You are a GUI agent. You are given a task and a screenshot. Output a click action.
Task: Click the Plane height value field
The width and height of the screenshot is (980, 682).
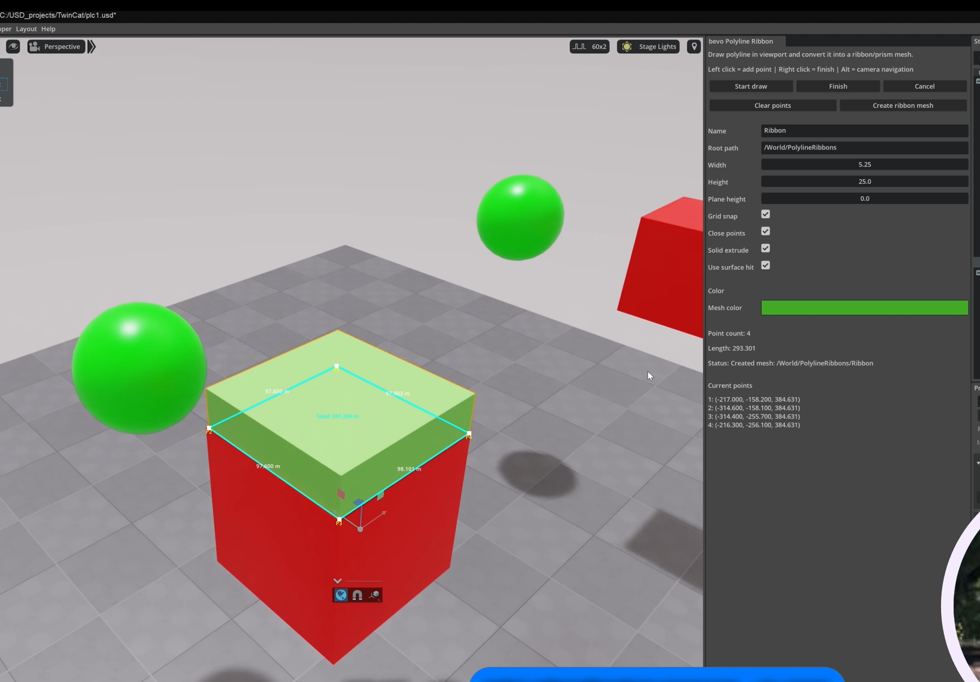pyautogui.click(x=865, y=198)
